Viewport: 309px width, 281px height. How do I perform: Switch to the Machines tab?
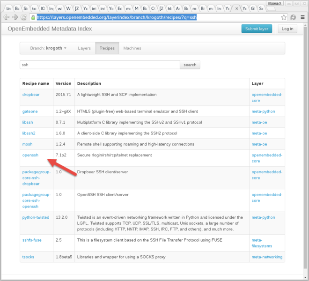pyautogui.click(x=132, y=48)
